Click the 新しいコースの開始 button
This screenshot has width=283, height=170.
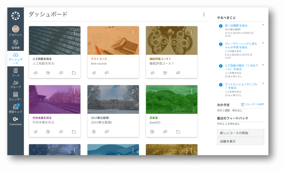pyautogui.click(x=241, y=133)
